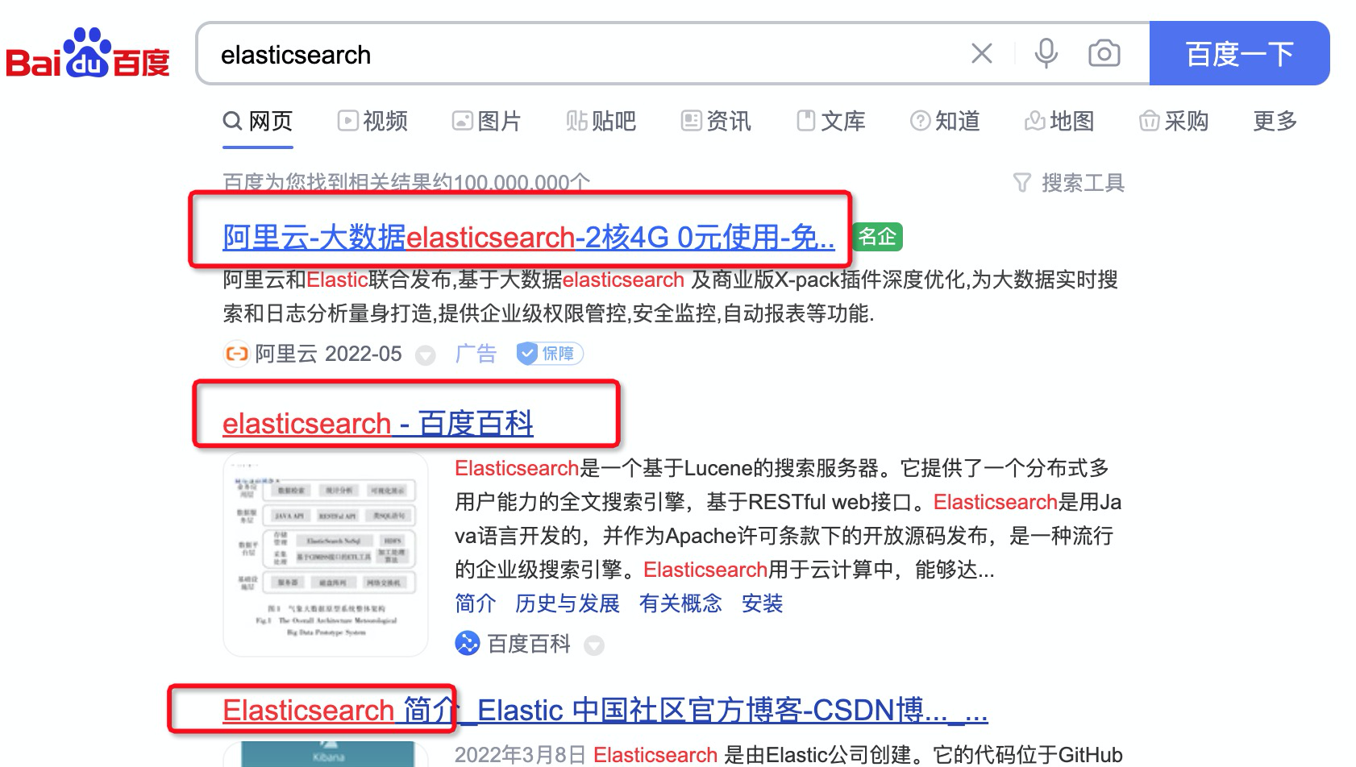Image resolution: width=1356 pixels, height=767 pixels.
Task: Click the 百度一下 search button
Action: (x=1239, y=54)
